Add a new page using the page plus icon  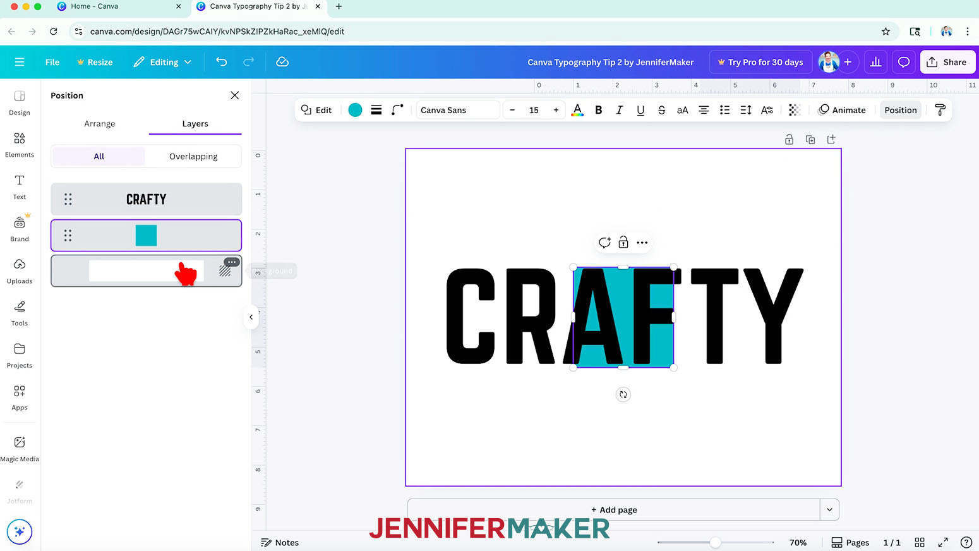coord(831,140)
